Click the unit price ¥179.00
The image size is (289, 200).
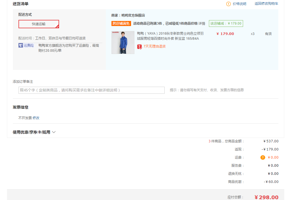pos(225,34)
